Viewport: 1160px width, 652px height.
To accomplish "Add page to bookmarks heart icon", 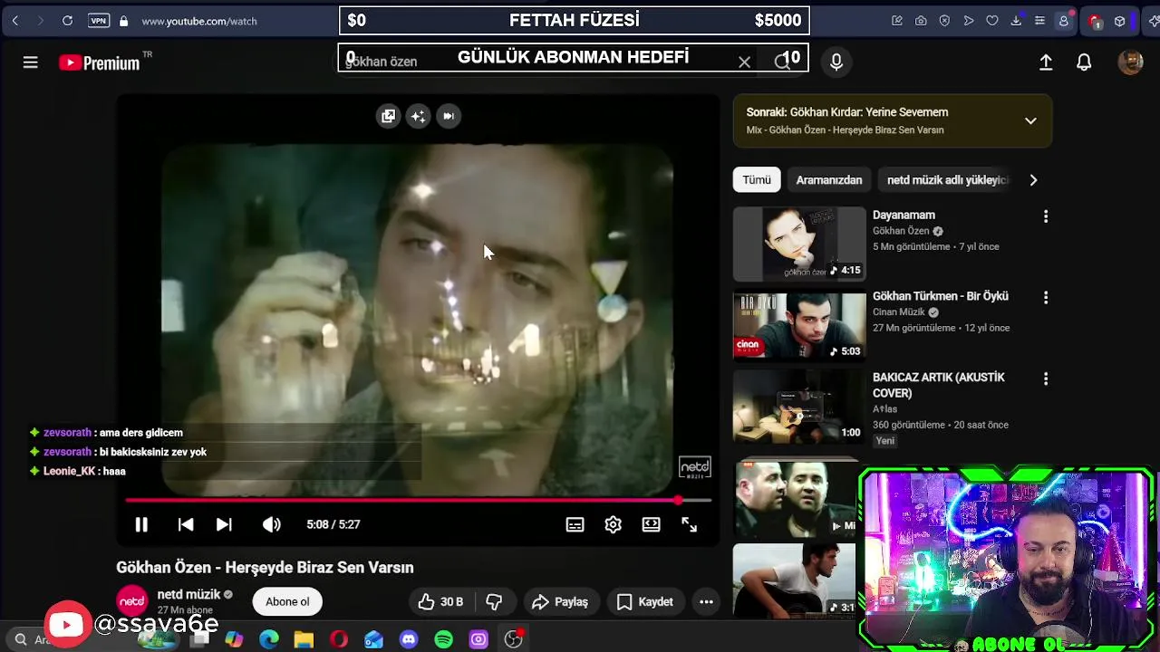I will [x=992, y=21].
